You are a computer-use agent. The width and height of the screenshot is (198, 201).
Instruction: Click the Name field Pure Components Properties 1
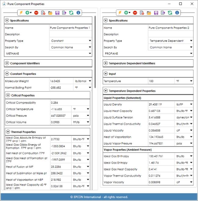click(x=71, y=28)
